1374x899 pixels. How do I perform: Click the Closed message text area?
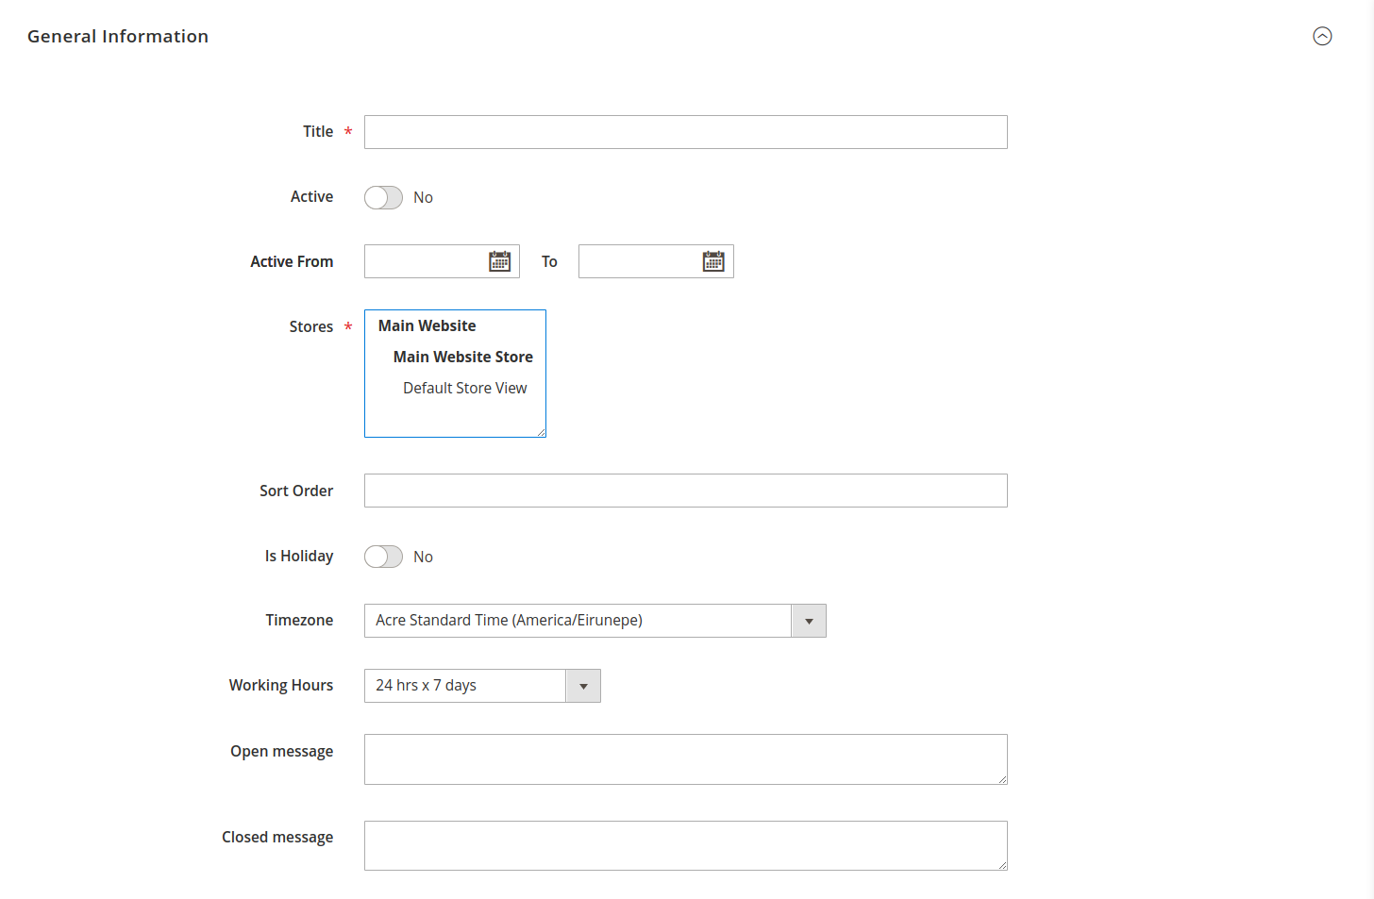tap(685, 845)
